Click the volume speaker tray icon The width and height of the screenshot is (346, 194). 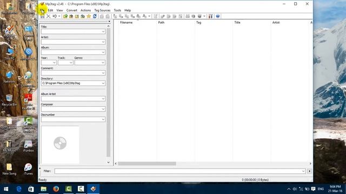[x=295, y=189]
